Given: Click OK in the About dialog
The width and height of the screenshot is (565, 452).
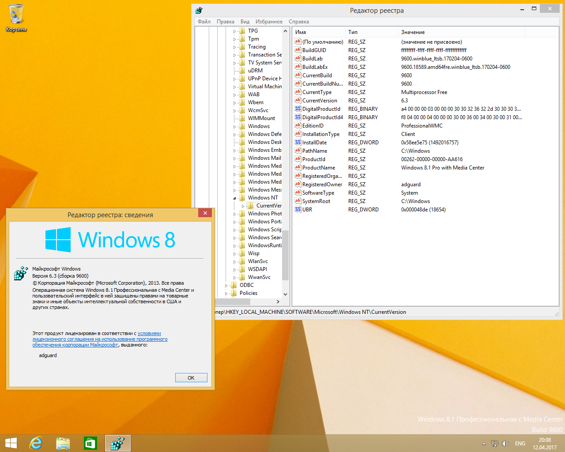Looking at the screenshot, I should [x=191, y=378].
